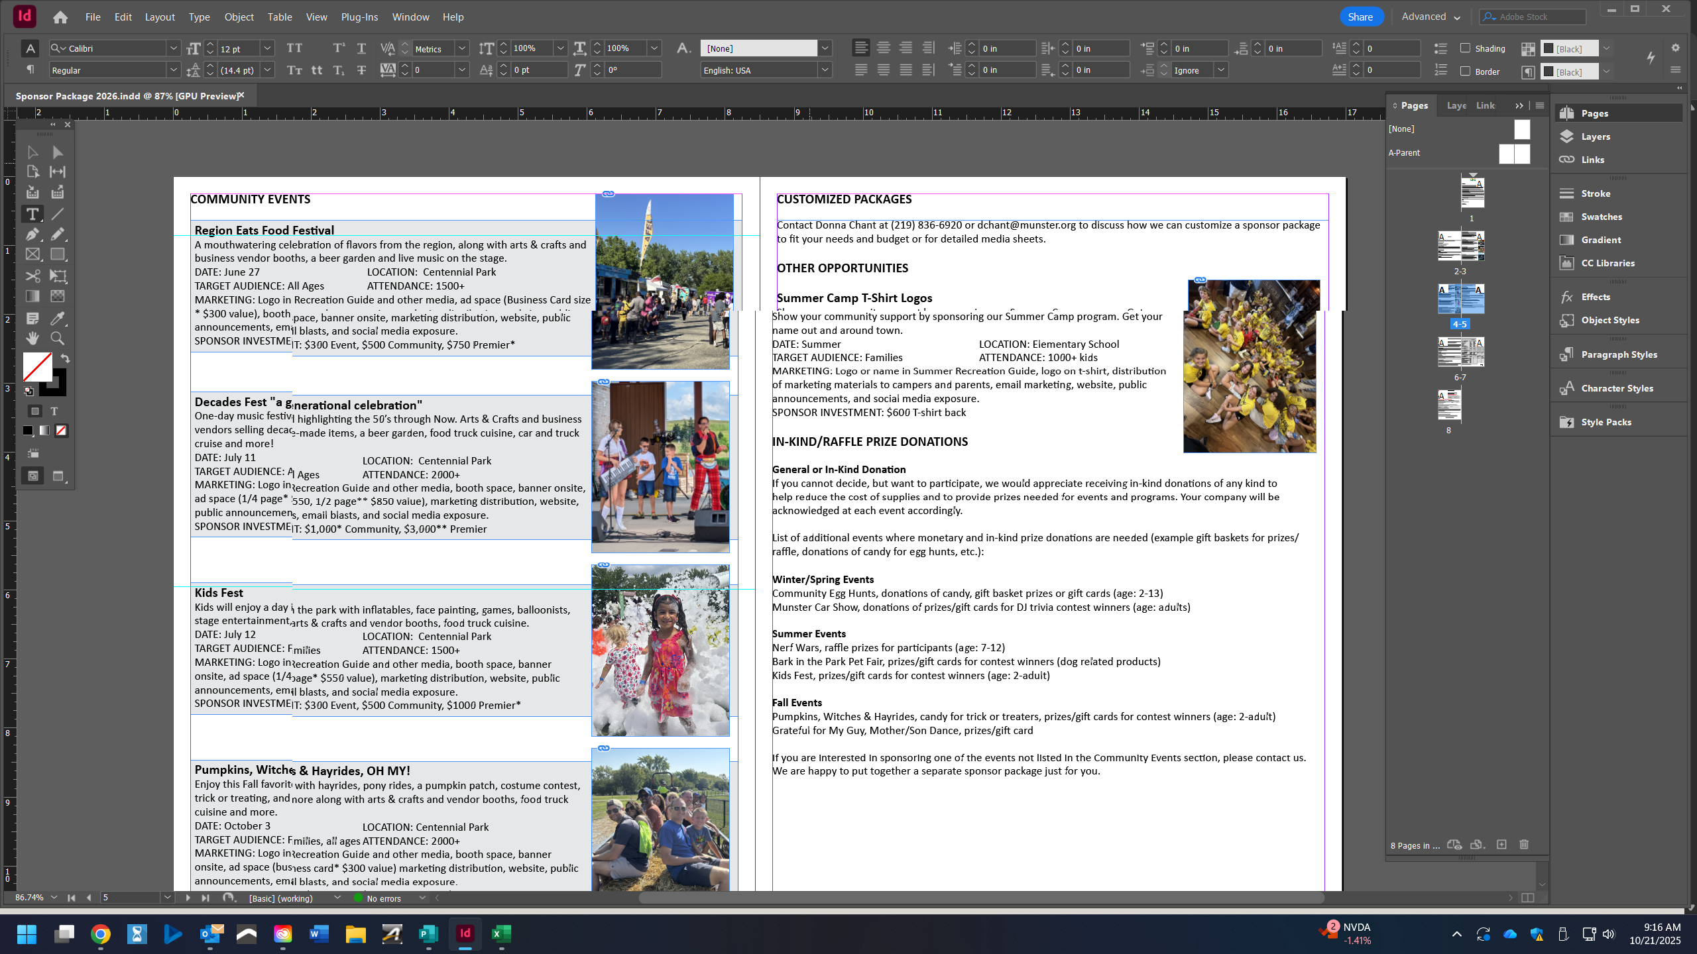This screenshot has height=954, width=1697.
Task: Switch to the Links panel tab
Action: [1486, 105]
